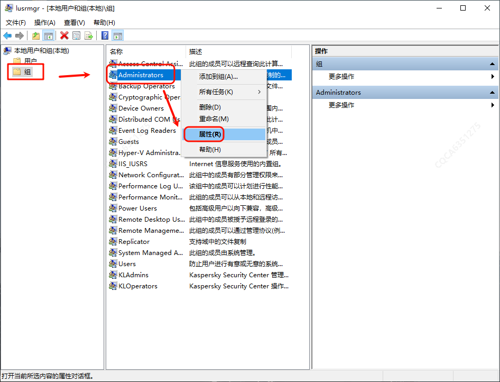Open Help using the blue question mark icon
Screen dimensions: 500x382
[105, 35]
